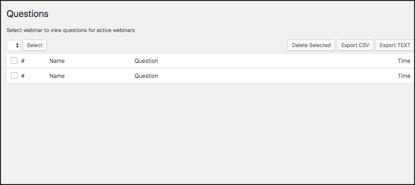Click the up-down arrows in webinar selector
The width and height of the screenshot is (415, 185).
[x=17, y=45]
